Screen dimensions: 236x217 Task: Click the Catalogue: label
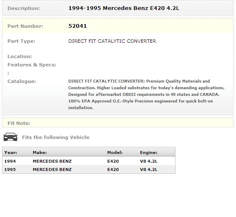22,81
